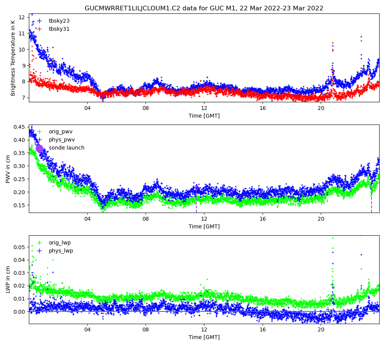Click the 0.05 tick on the LWP axis
385x346 pixels.
(19, 247)
